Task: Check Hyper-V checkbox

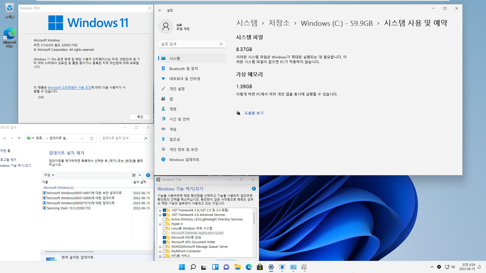Action: point(164,224)
